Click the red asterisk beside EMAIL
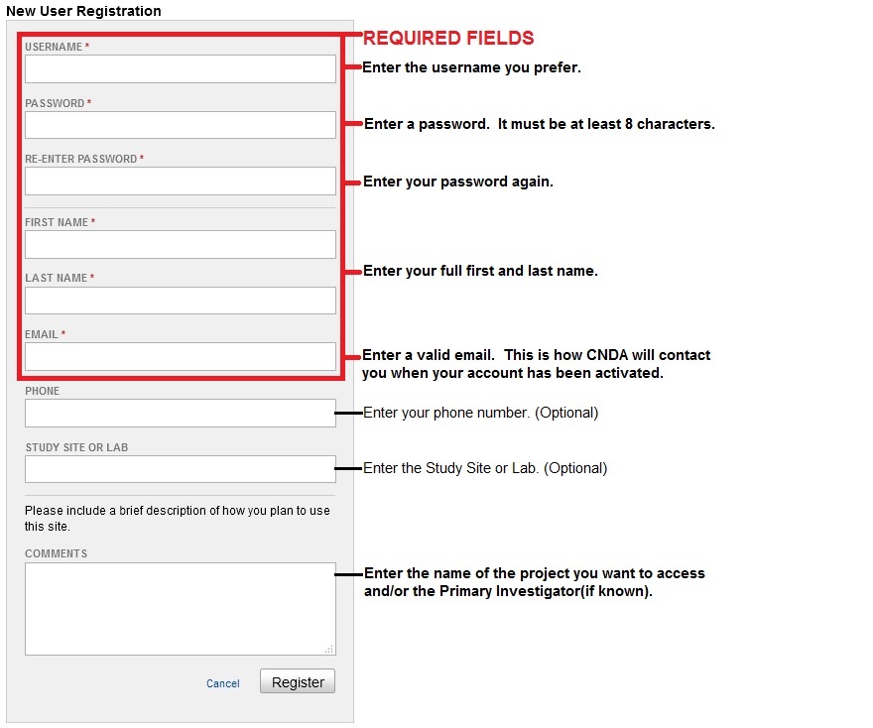Viewport: 873px width, 728px height. [62, 334]
